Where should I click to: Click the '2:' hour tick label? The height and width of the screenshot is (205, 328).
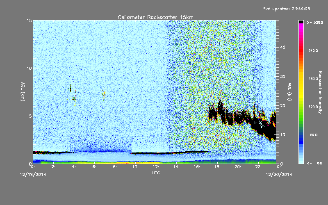pyautogui.click(x=53, y=167)
